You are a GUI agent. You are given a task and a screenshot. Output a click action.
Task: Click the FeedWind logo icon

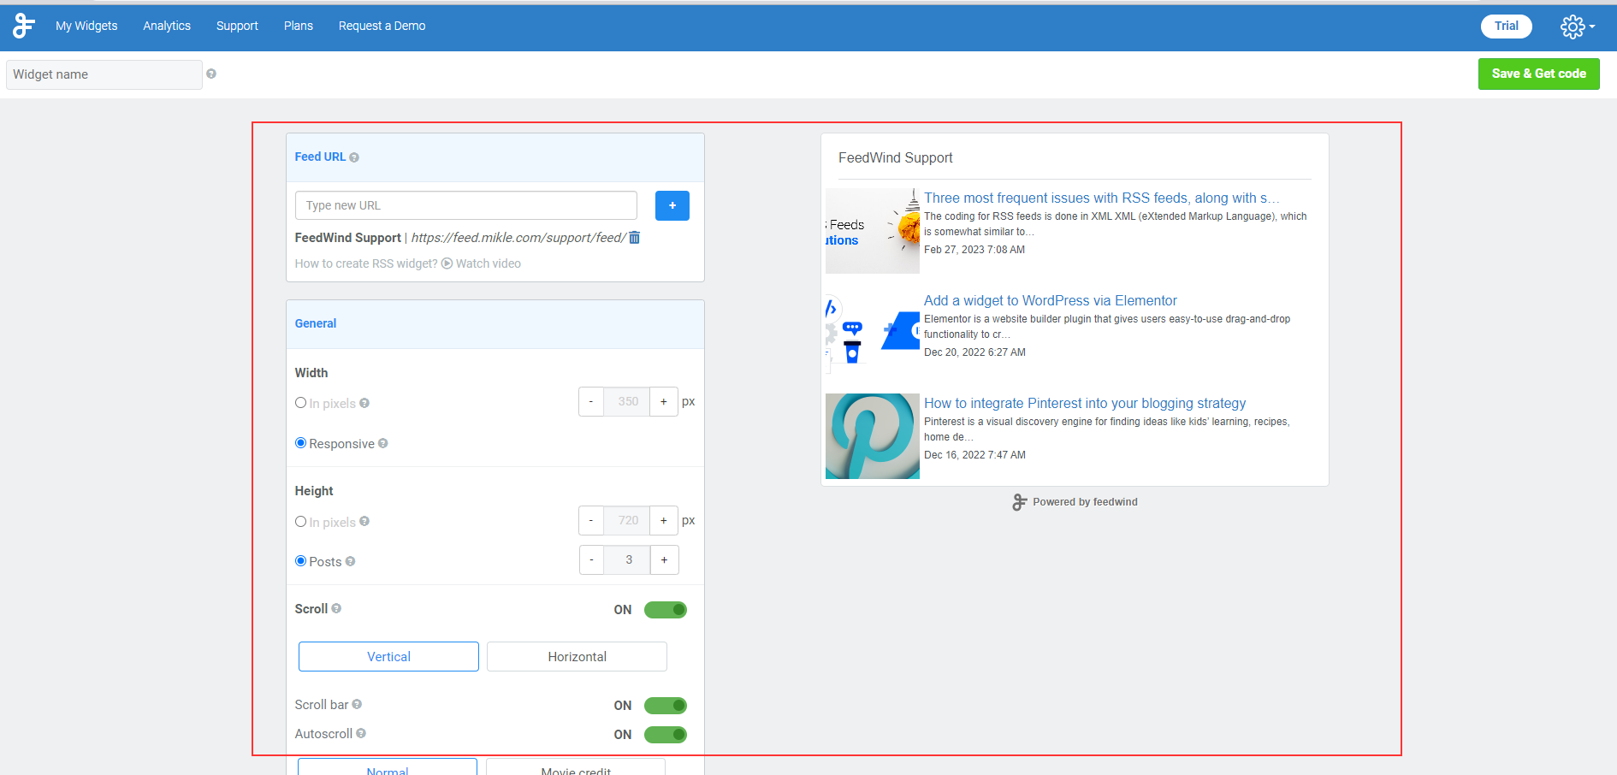pyautogui.click(x=24, y=26)
